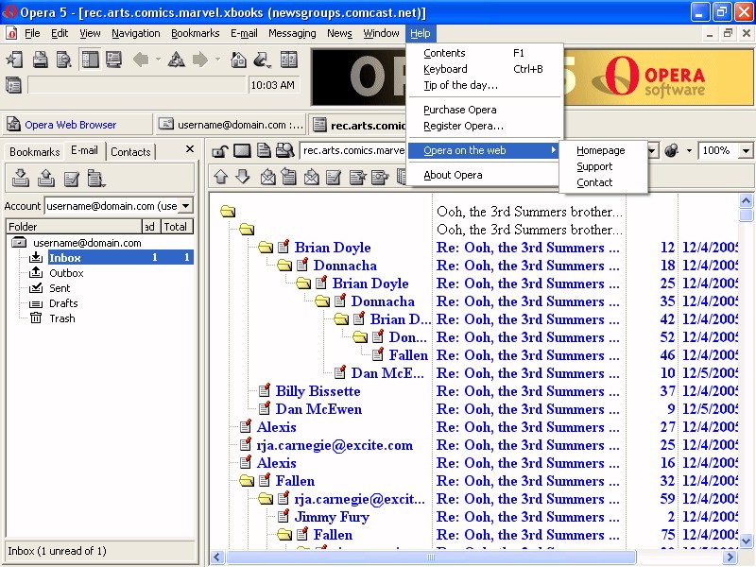Click the curved-arrow icon beside Home
Image resolution: width=756 pixels, height=567 pixels.
pos(262,60)
